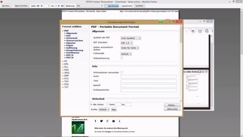Go to last page in print preview

[x=62, y=6]
